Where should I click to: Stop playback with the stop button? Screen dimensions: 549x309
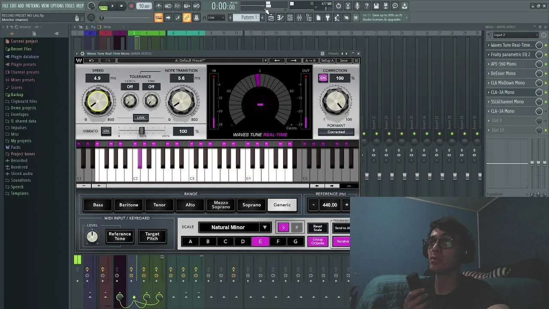(121, 6)
